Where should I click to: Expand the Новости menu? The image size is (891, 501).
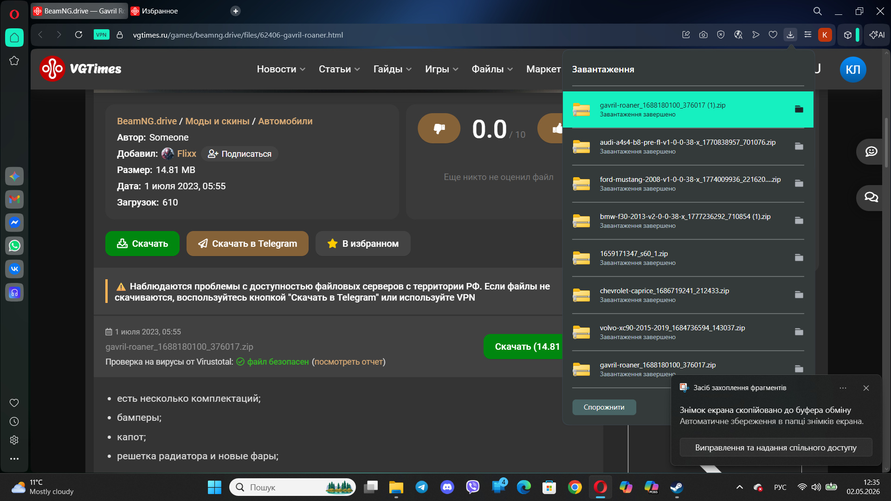281,69
